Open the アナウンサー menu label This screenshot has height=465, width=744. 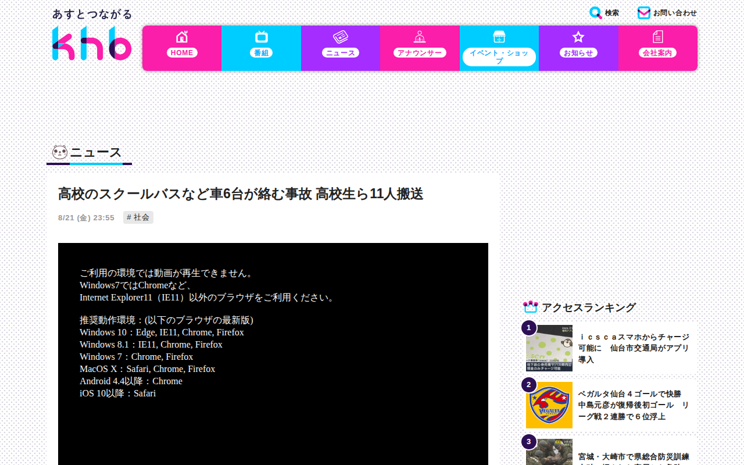pos(420,53)
